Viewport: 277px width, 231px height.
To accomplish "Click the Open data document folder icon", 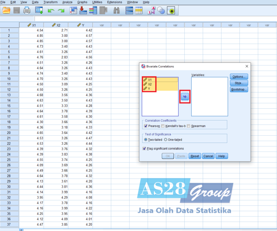I will 6,10.
